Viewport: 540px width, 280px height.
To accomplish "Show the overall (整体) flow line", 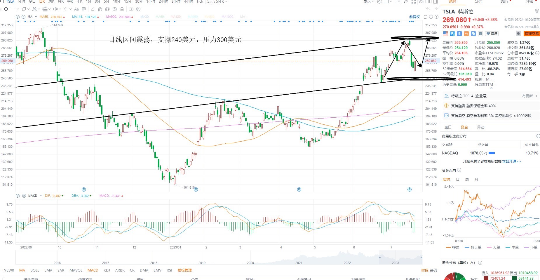I will pyautogui.click(x=453, y=247).
